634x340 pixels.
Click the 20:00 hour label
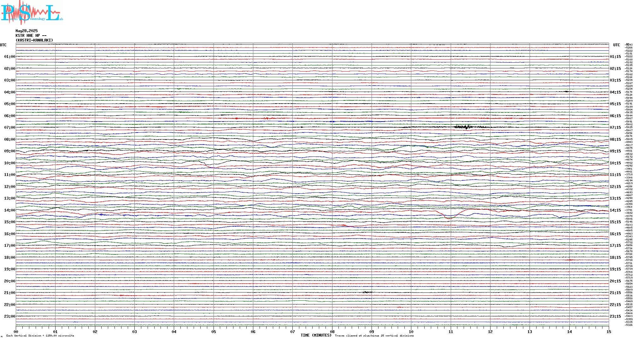[10, 281]
